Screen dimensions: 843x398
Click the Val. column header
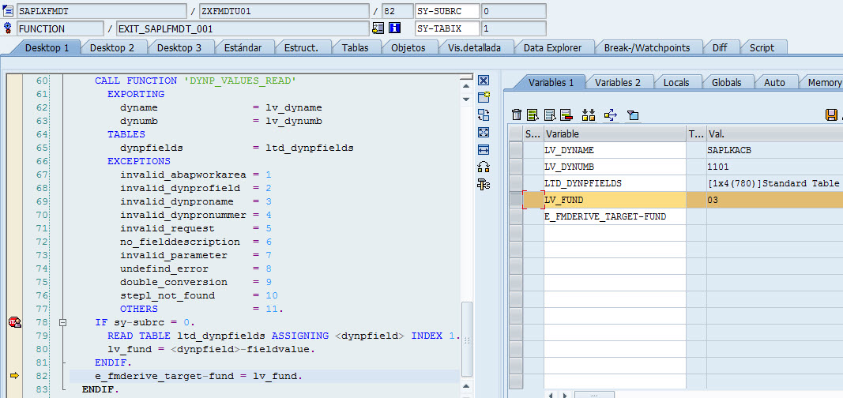point(775,134)
